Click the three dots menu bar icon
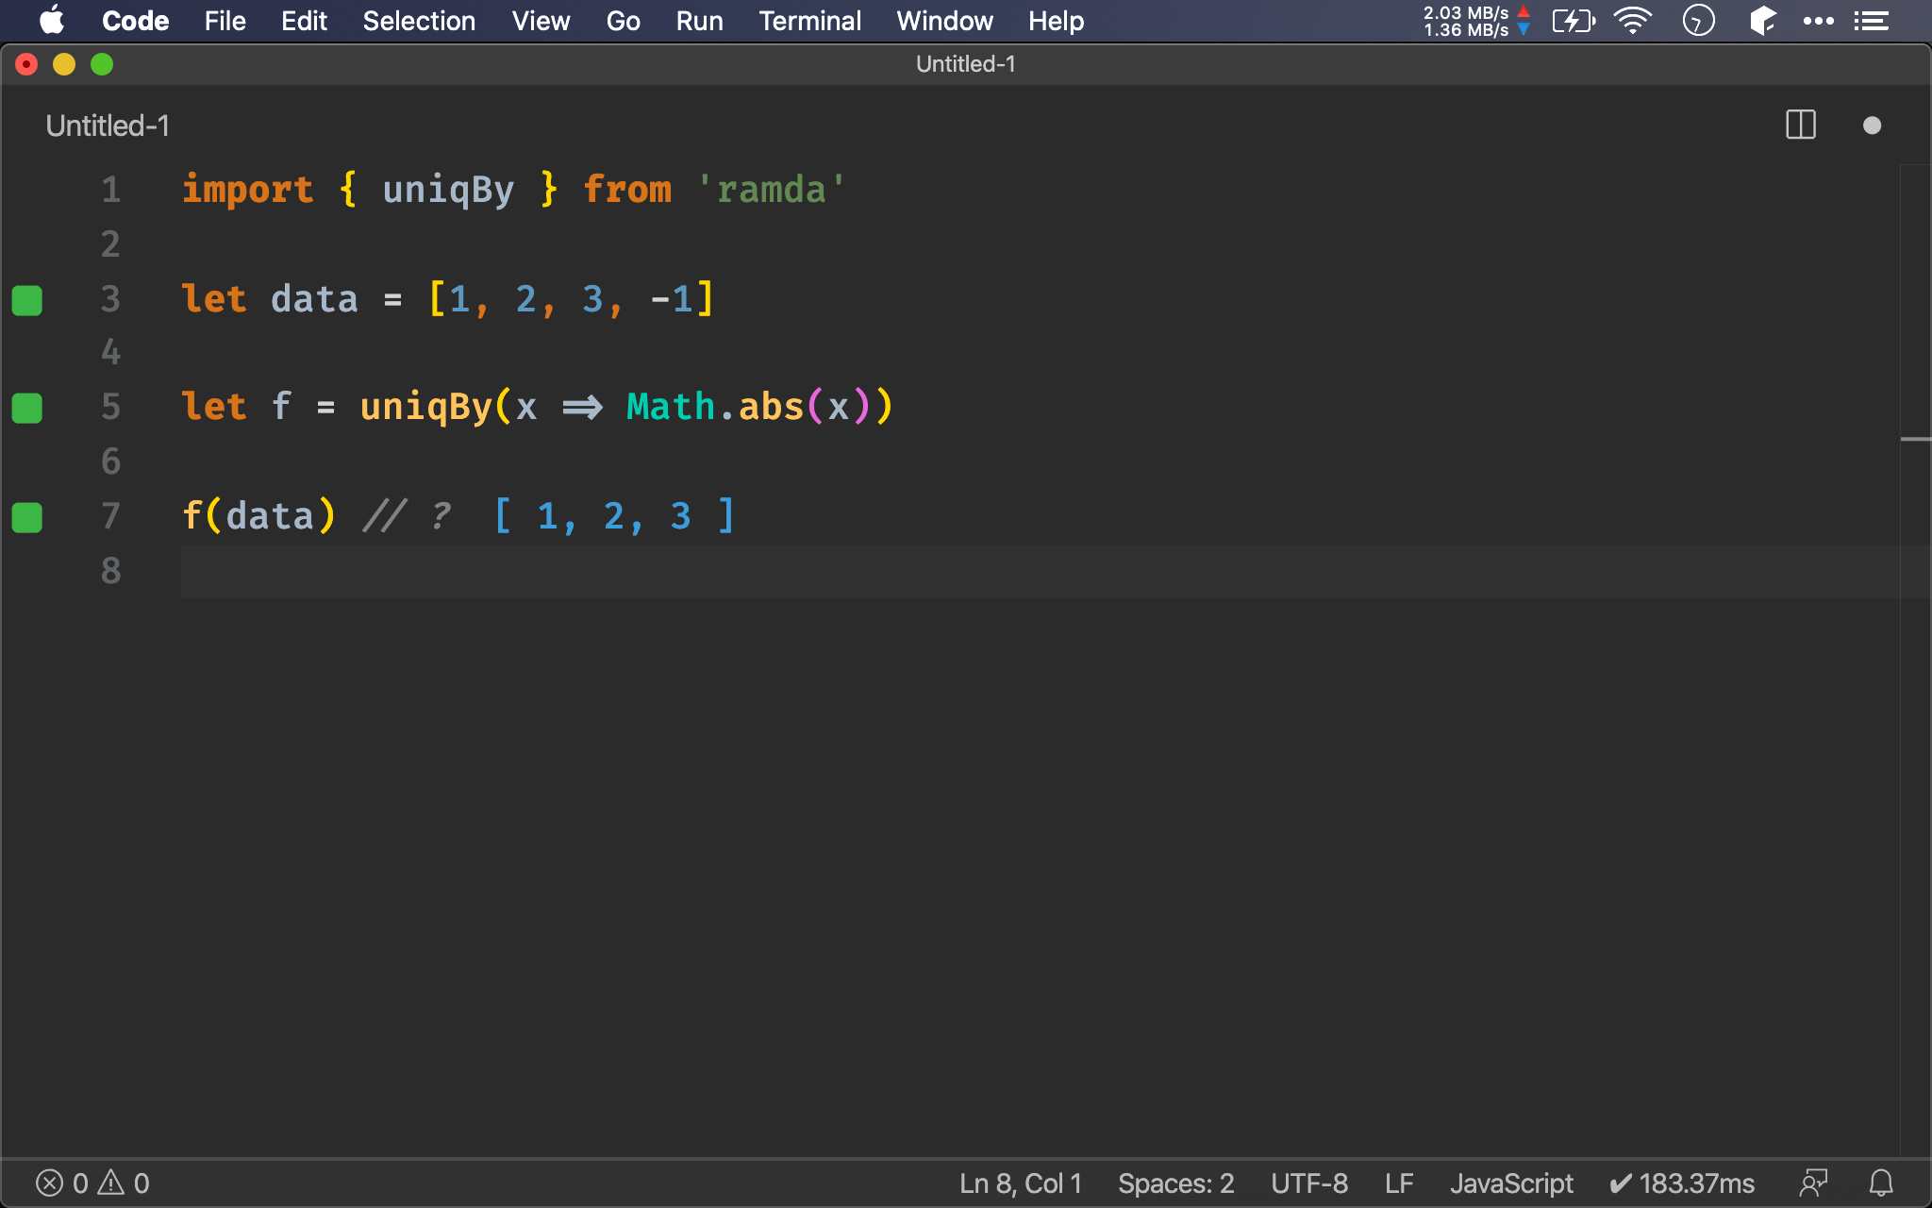 tap(1818, 21)
